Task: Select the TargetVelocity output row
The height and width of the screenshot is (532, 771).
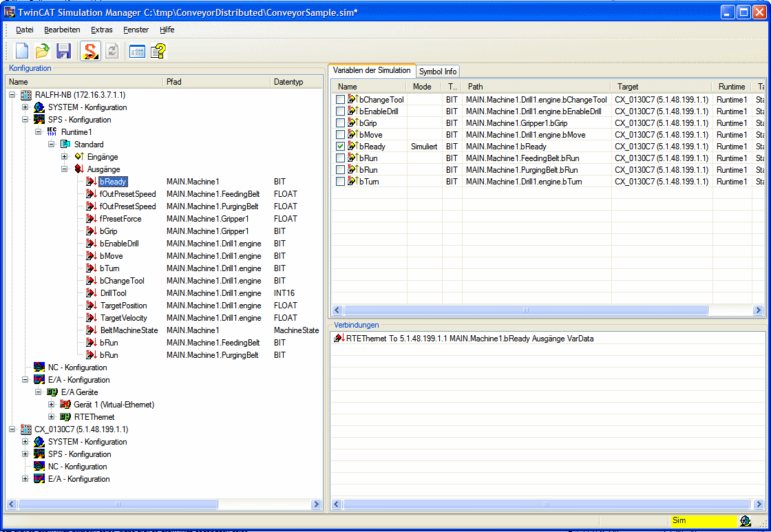Action: point(123,318)
